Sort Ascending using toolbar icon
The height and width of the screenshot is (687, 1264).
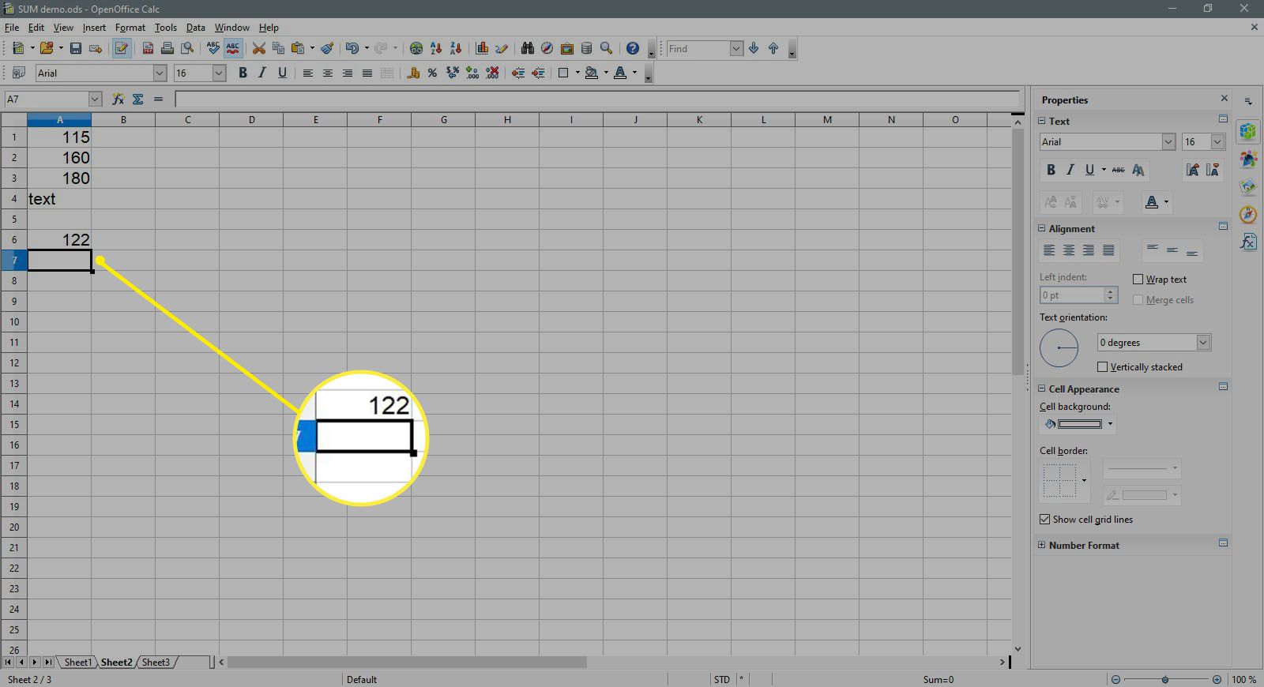pyautogui.click(x=436, y=49)
